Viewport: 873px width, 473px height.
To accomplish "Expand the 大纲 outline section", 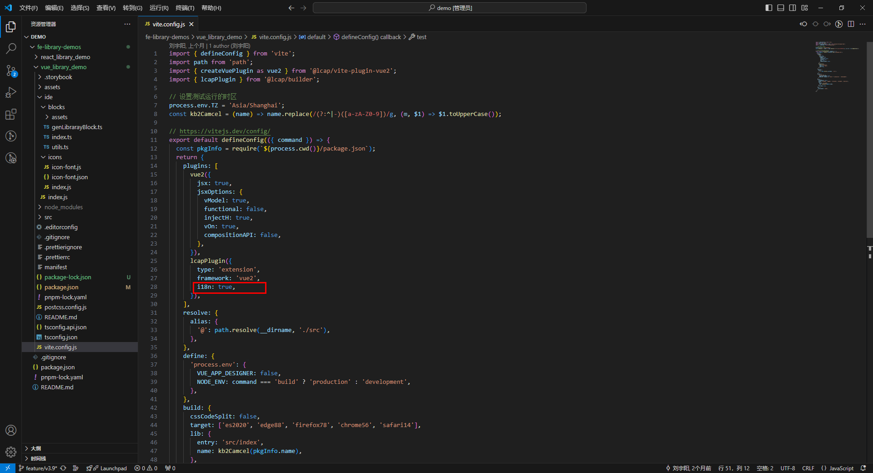I will point(80,448).
